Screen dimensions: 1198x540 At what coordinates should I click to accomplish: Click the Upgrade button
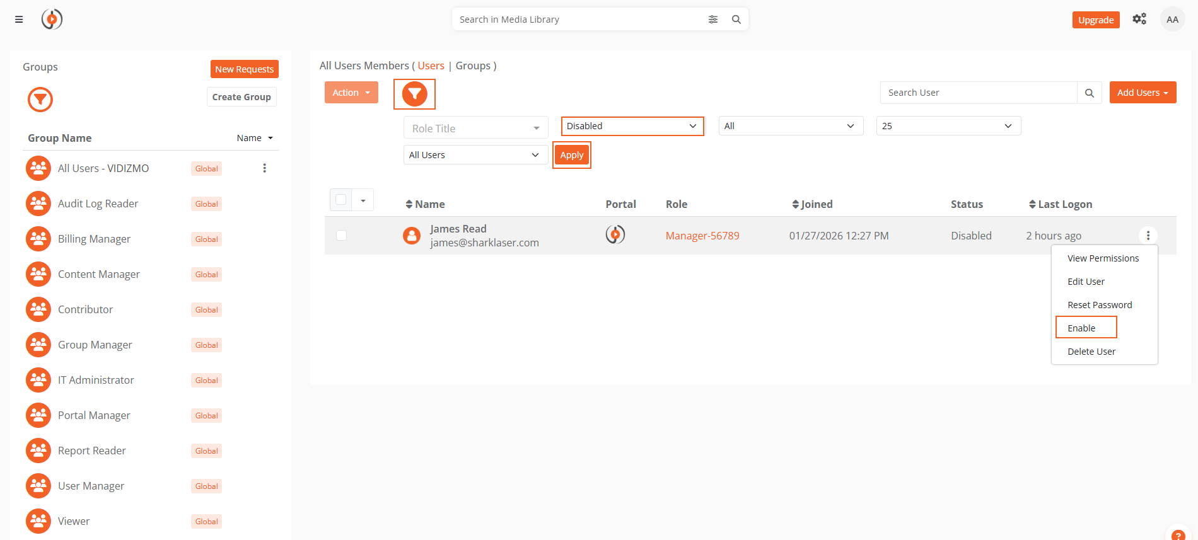(x=1096, y=20)
